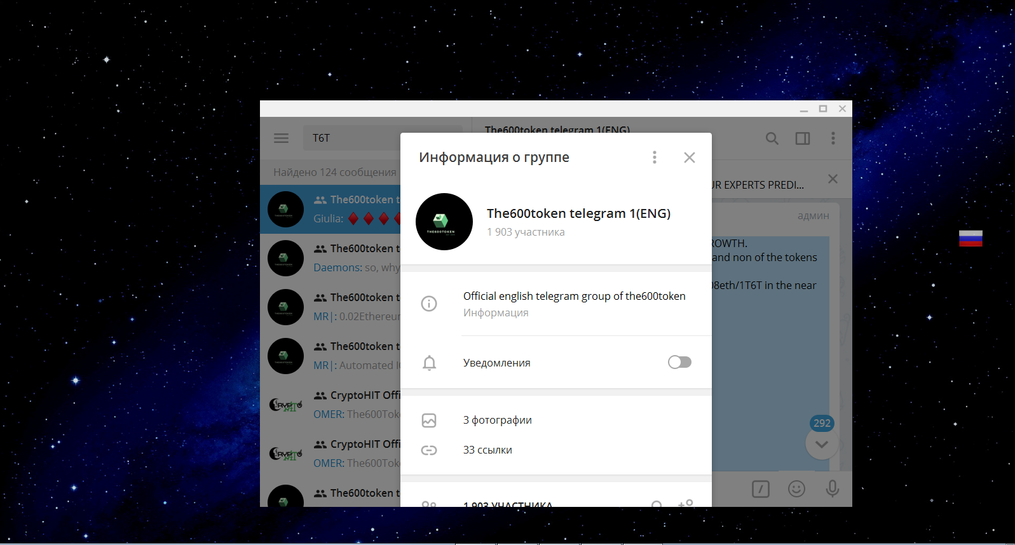Viewport: 1015px width, 545px height.
Task: Open the hamburger main menu
Action: (281, 138)
